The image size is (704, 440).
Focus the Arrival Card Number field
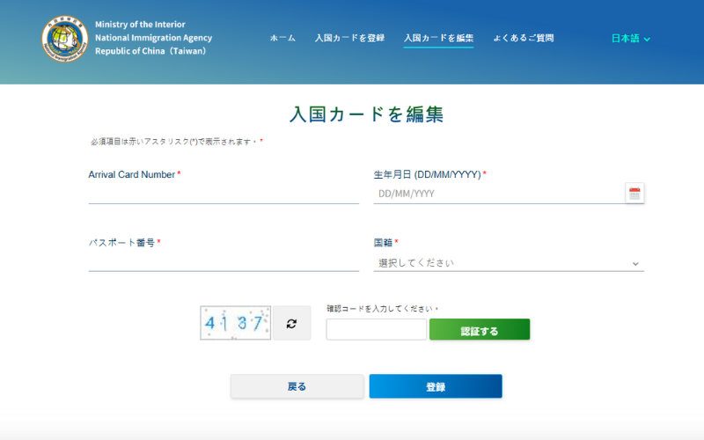[224, 194]
